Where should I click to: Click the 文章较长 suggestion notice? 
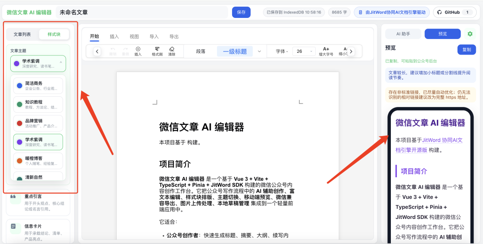coord(430,75)
